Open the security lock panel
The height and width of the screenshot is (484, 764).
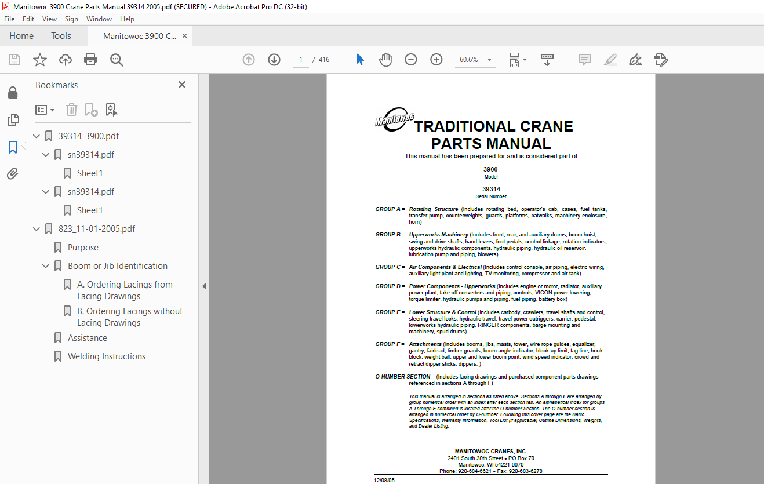13,93
